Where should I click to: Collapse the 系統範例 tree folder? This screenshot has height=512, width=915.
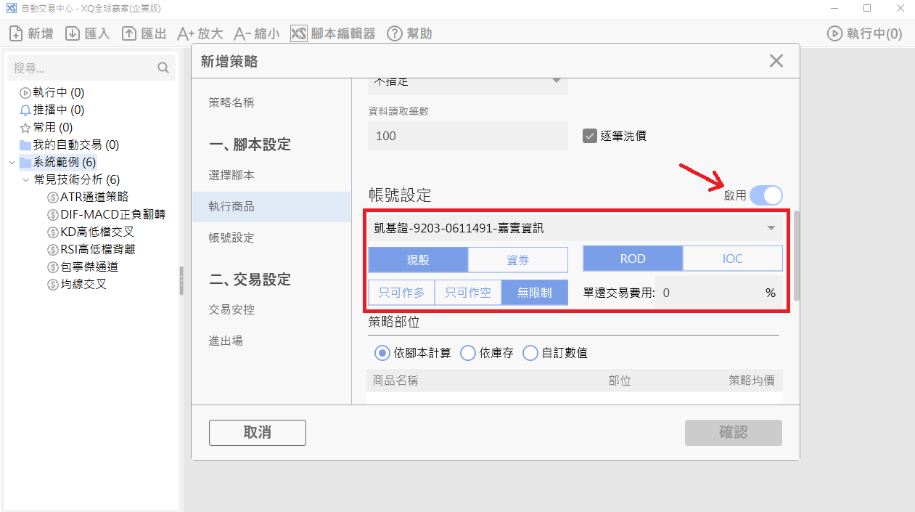tap(12, 162)
